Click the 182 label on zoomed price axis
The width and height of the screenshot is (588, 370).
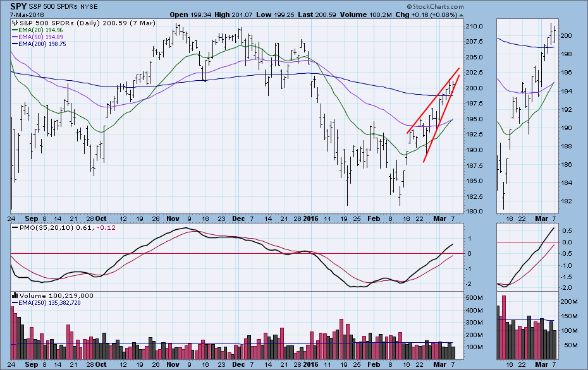coord(566,201)
